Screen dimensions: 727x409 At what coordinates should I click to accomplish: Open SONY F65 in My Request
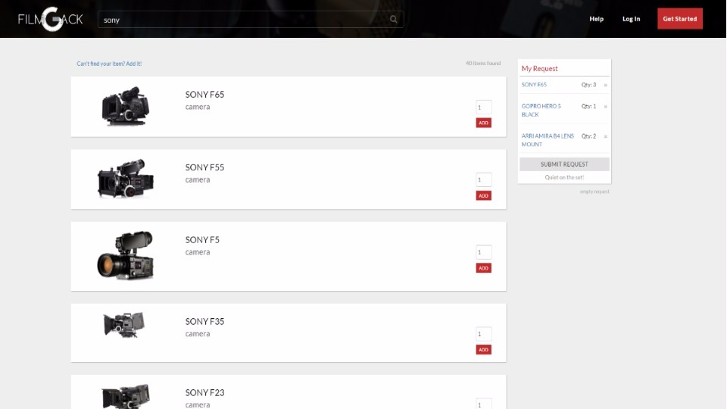(534, 85)
